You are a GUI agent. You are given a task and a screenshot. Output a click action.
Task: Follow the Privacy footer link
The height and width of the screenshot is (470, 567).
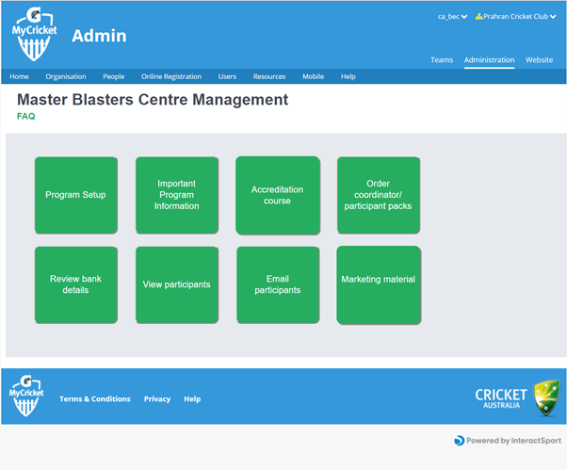tap(157, 399)
